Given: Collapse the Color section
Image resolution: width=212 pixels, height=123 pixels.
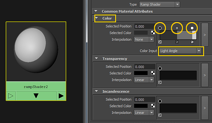Looking at the screenshot, I should 97,18.
